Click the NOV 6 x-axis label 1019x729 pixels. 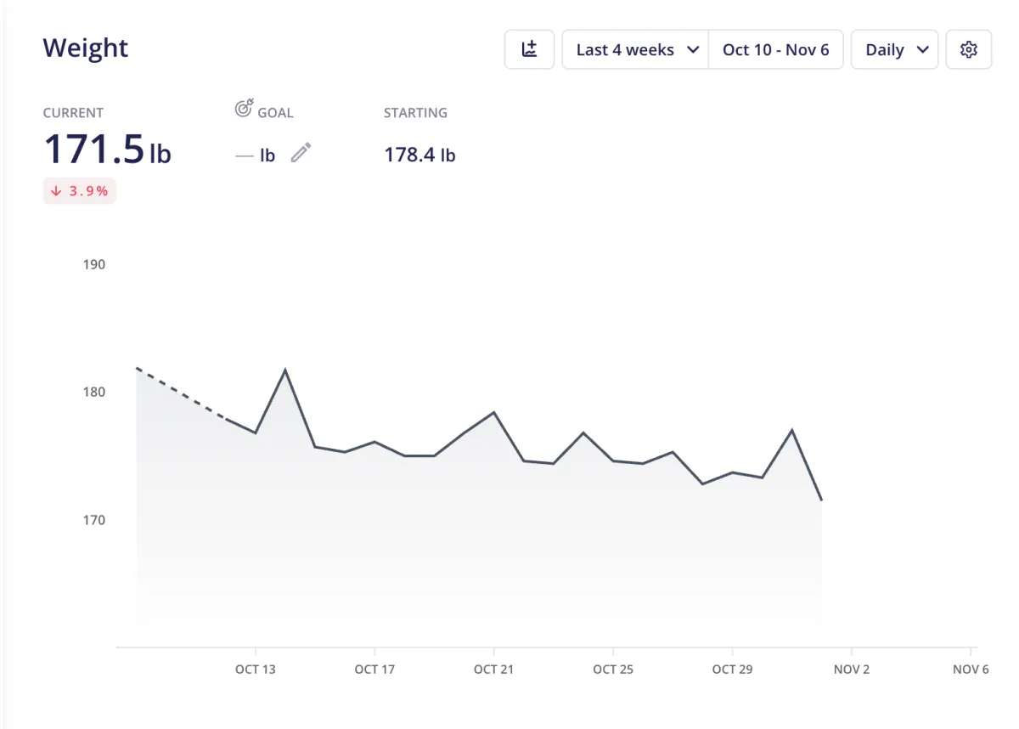(x=971, y=670)
